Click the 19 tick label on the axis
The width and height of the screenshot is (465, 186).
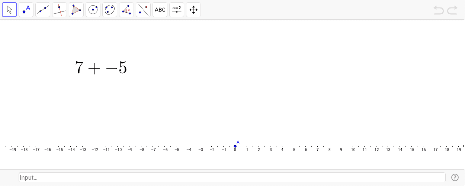point(459,150)
